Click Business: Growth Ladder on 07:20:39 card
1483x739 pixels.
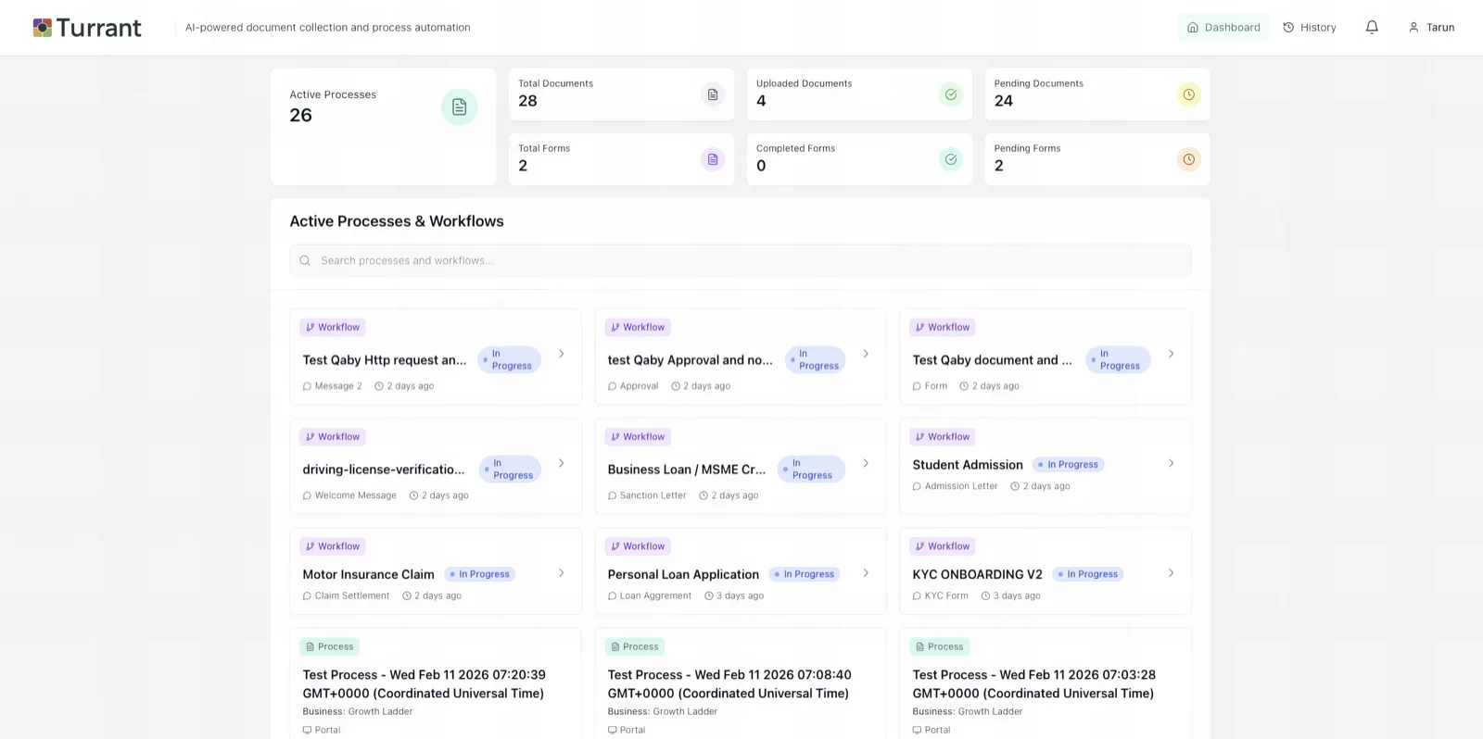[358, 712]
